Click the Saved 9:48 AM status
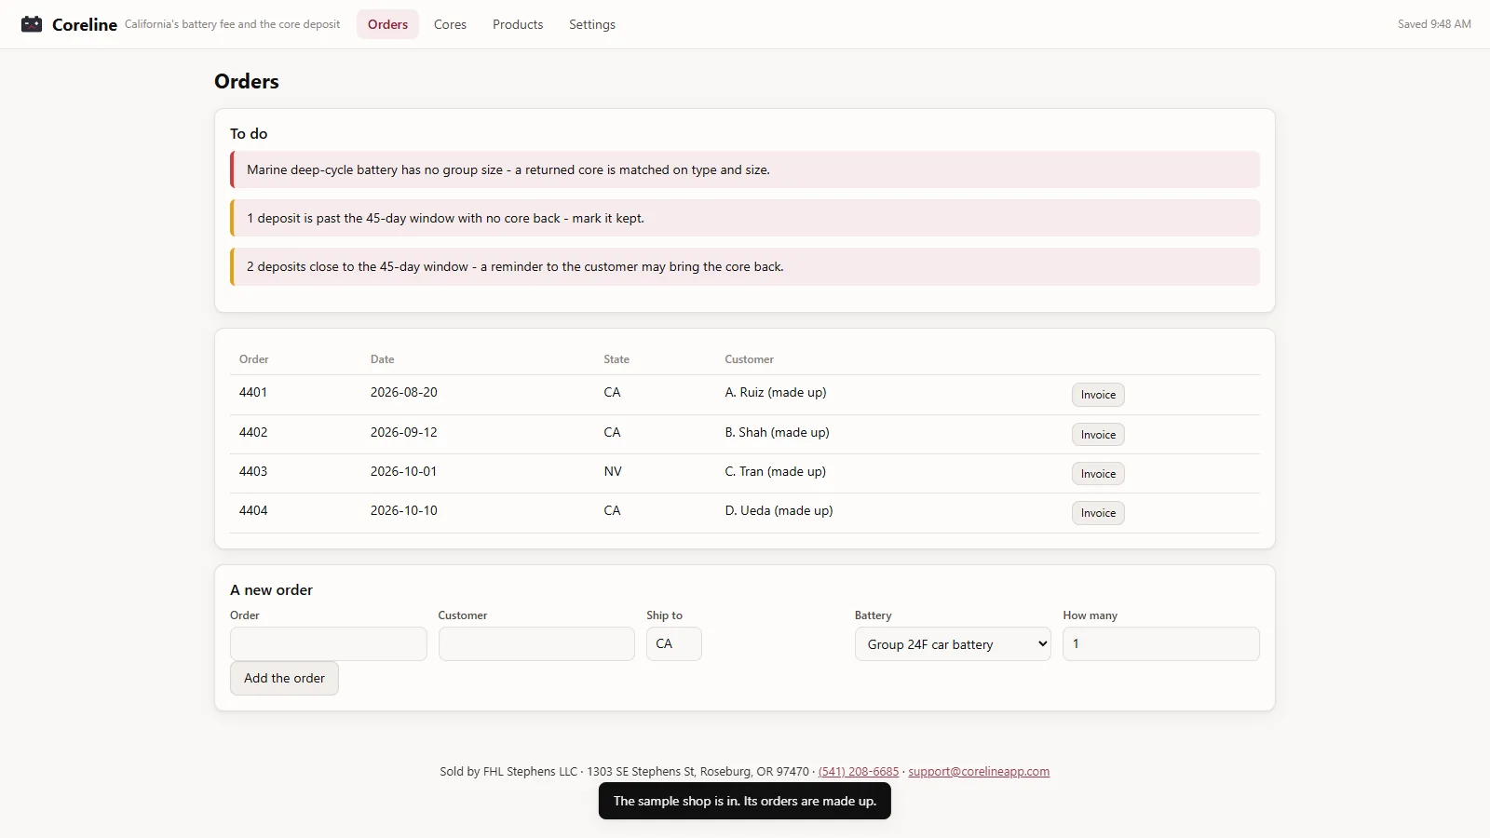The height and width of the screenshot is (838, 1490). (1434, 24)
